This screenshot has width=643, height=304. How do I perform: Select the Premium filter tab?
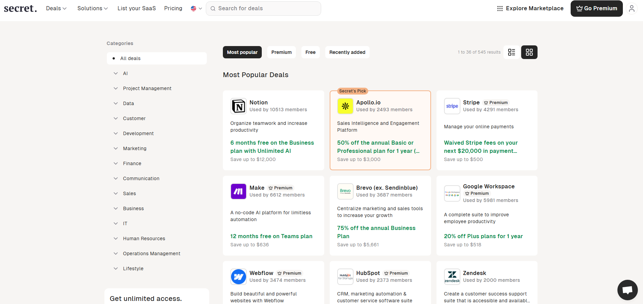[x=281, y=52]
